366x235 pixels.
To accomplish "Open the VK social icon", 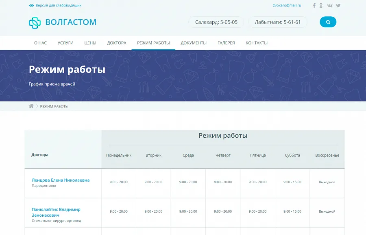I will tap(329, 6).
